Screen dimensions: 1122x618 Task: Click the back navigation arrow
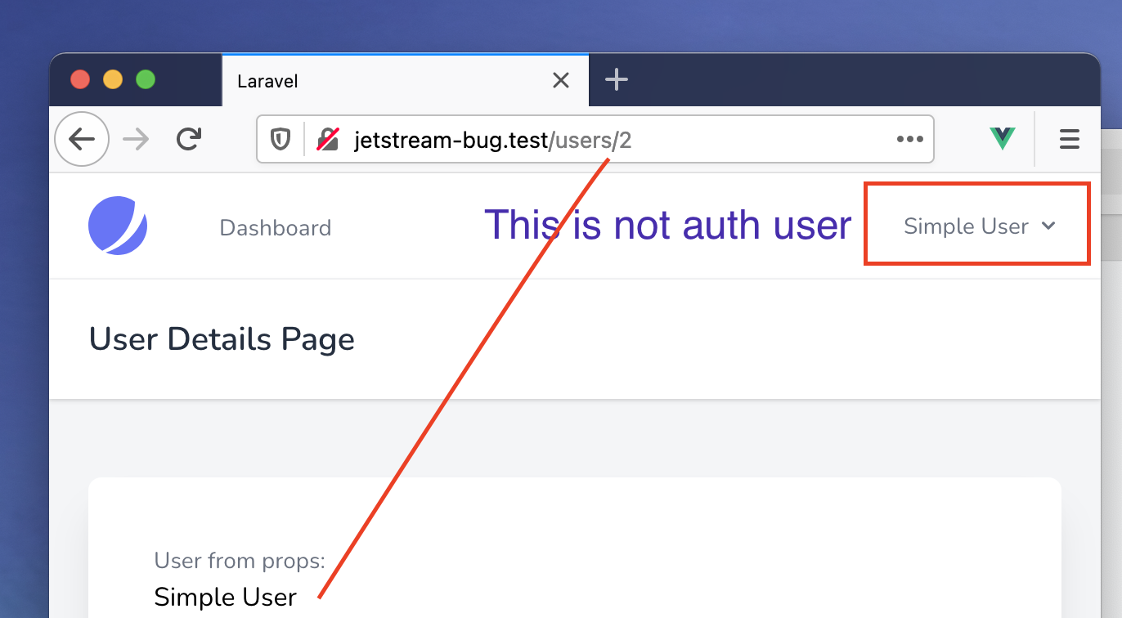click(82, 139)
